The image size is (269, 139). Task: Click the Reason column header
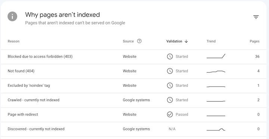[x=13, y=41]
